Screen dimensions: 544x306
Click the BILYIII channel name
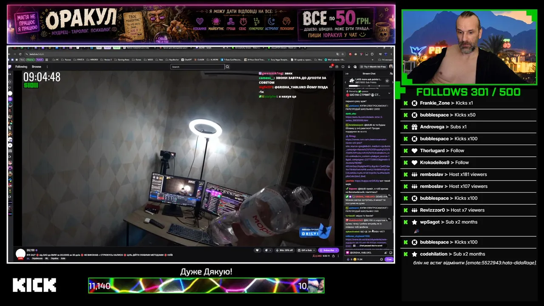(31, 250)
